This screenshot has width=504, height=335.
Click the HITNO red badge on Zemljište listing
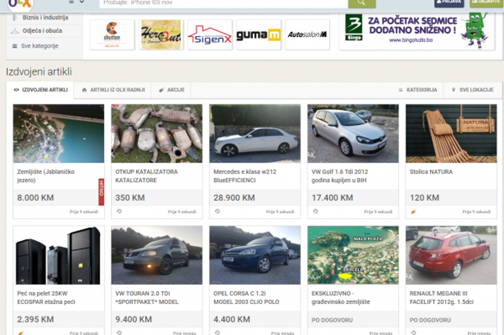point(101,192)
